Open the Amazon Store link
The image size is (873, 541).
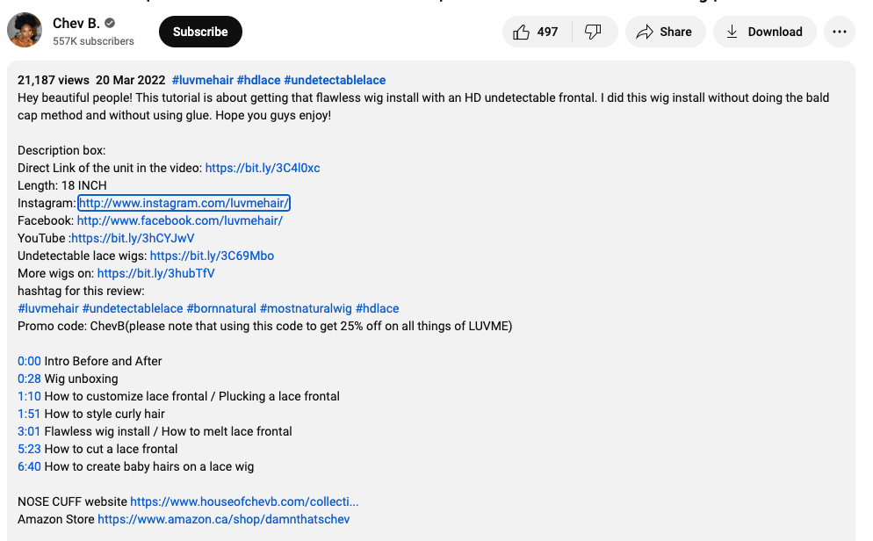223,519
